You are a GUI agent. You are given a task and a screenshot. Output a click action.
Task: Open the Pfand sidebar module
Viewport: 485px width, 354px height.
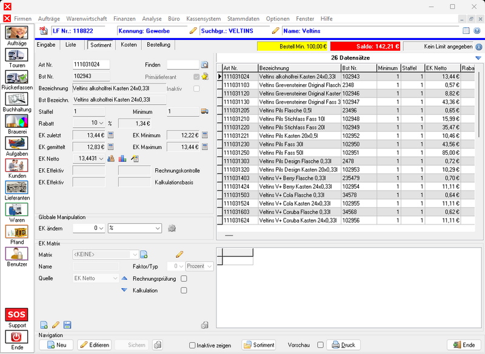(x=17, y=232)
